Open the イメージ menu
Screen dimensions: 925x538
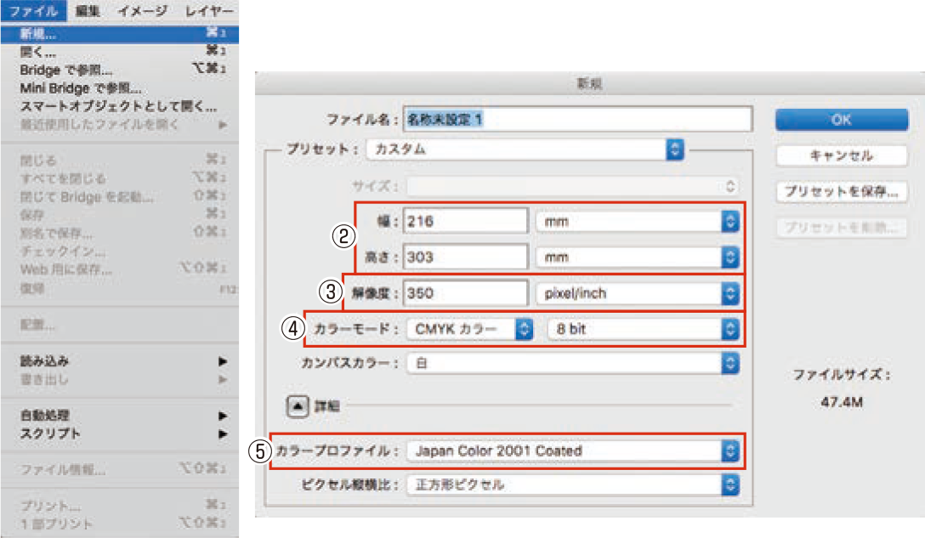point(142,11)
